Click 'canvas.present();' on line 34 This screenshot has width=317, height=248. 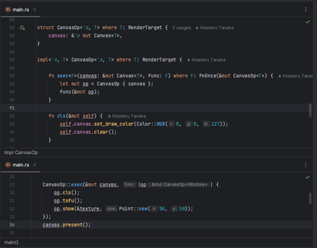pyautogui.click(x=67, y=225)
